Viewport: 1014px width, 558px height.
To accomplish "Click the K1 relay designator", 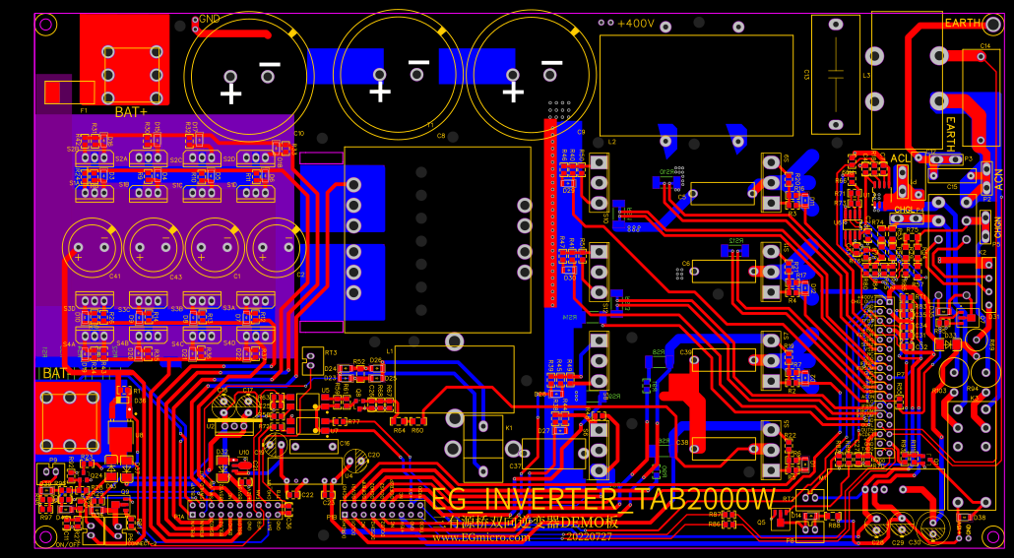I will [x=509, y=428].
